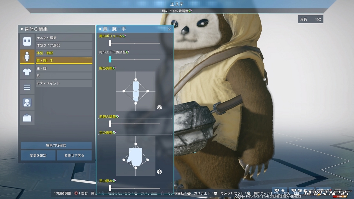Click SG badge beside 手の調整

pyautogui.click(x=114, y=133)
